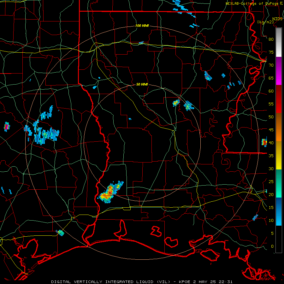Screen dimensions: 284x284
Task: Click the 5 value on the color scale
Action: click(x=272, y=234)
